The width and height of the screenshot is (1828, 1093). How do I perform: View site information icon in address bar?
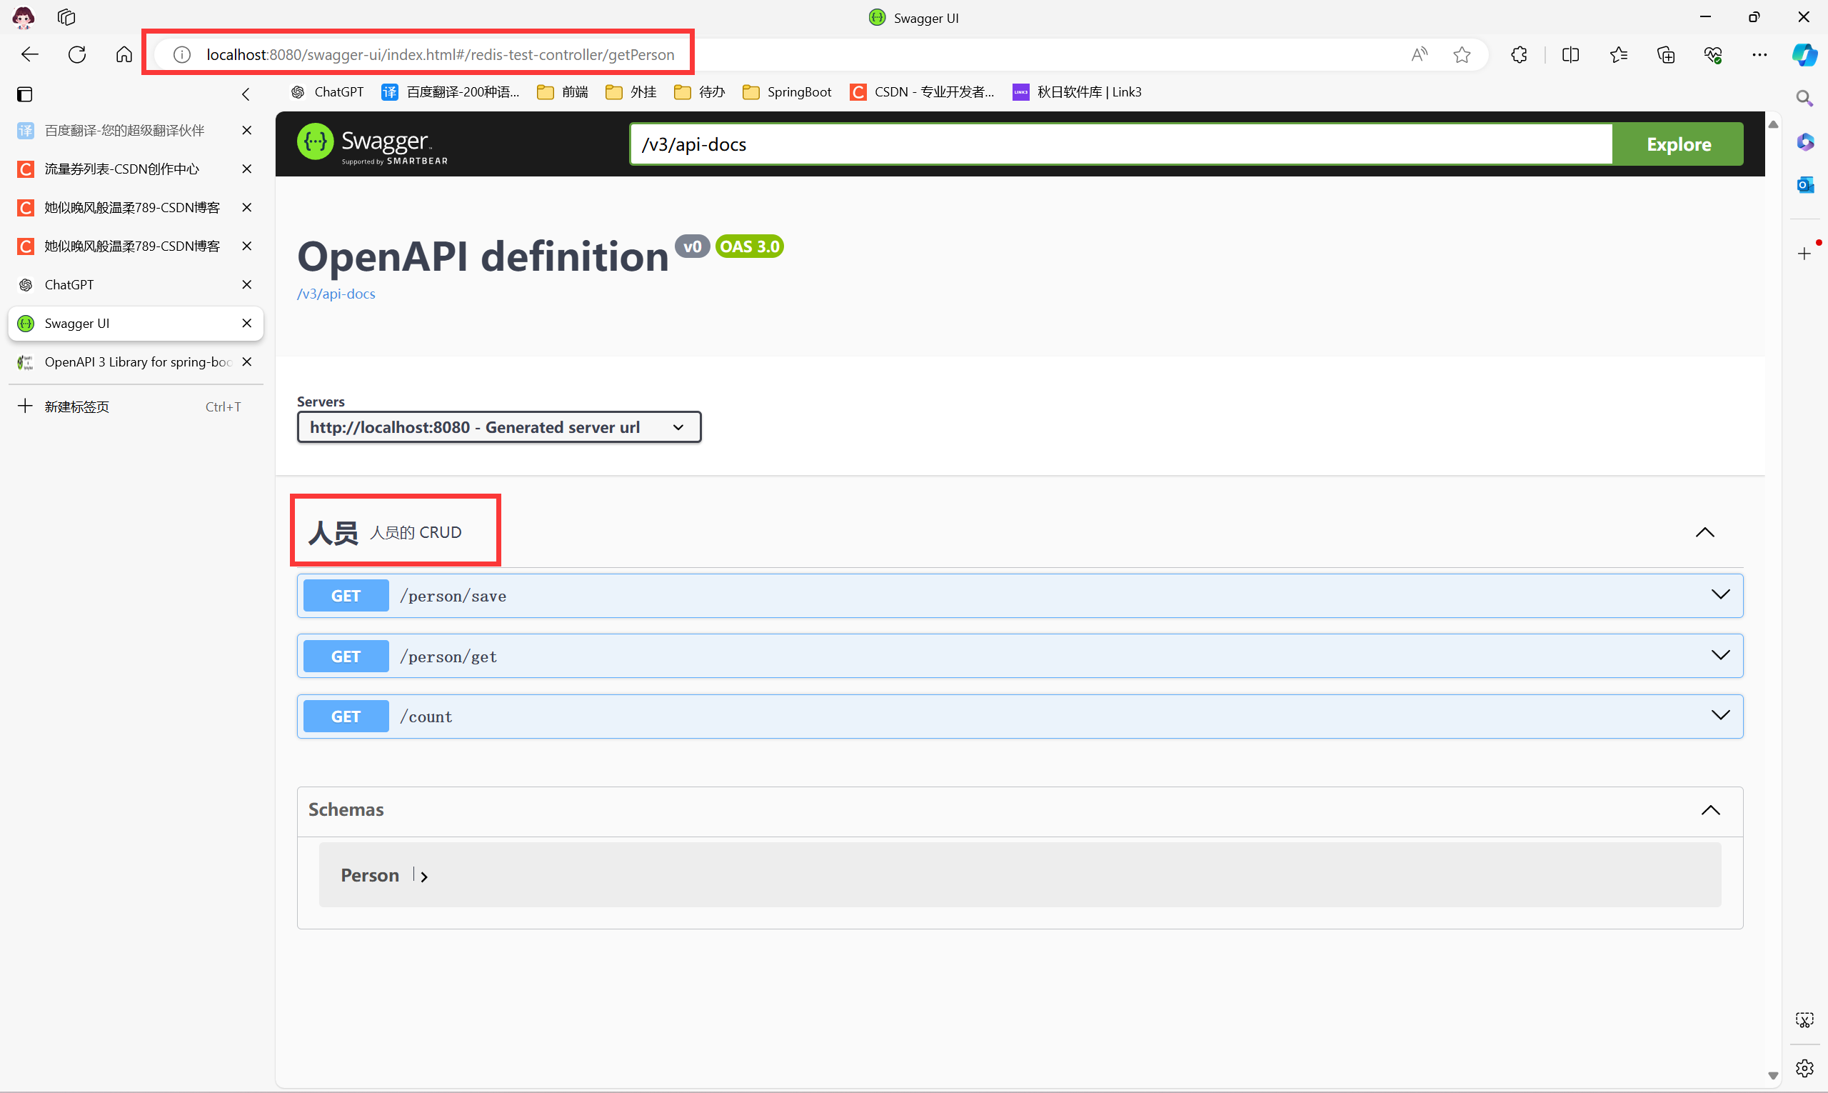coord(182,54)
